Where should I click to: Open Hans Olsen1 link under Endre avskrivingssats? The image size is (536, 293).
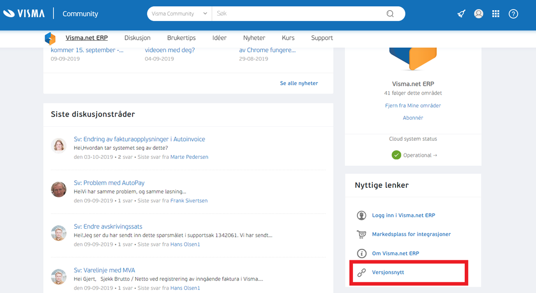point(185,245)
